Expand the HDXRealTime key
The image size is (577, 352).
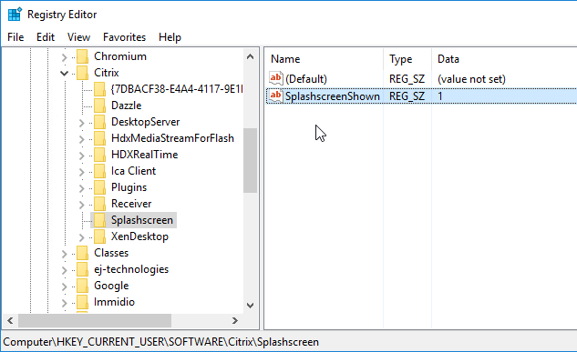[x=82, y=156]
